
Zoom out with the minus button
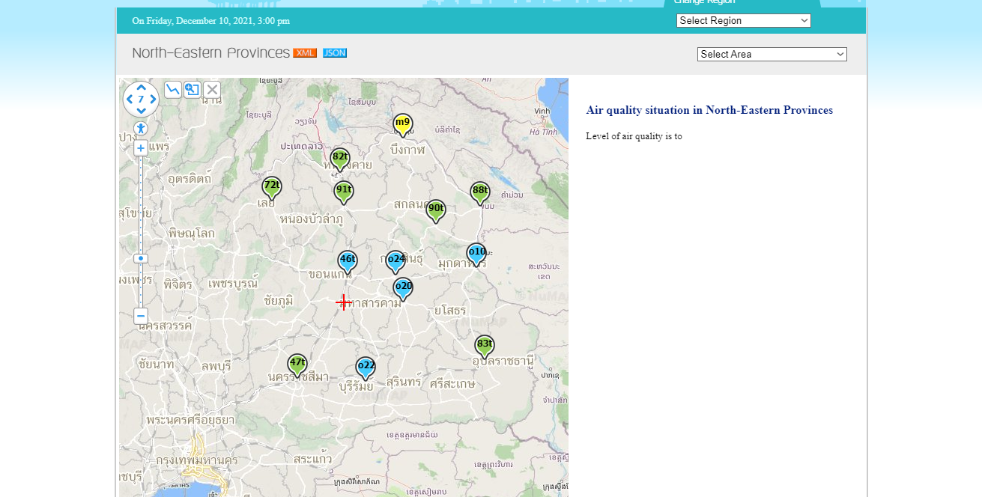141,316
